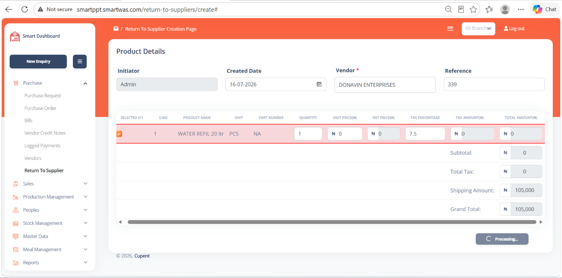Image resolution: width=562 pixels, height=278 pixels.
Task: Expand the Master Data menu chevron
Action: (85, 236)
